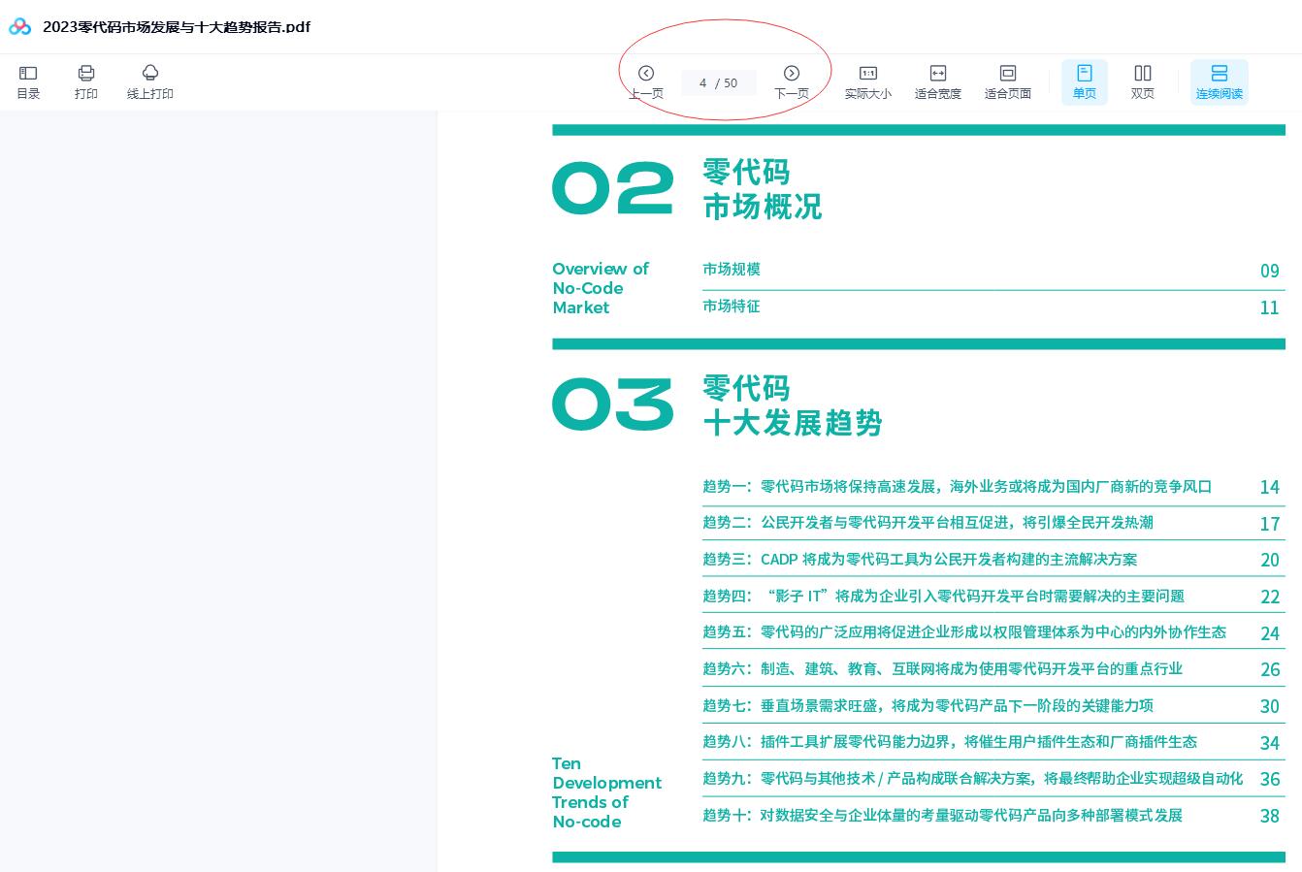Image resolution: width=1302 pixels, height=872 pixels.
Task: Open 趋势一 about overseas business competition
Action: (x=957, y=487)
